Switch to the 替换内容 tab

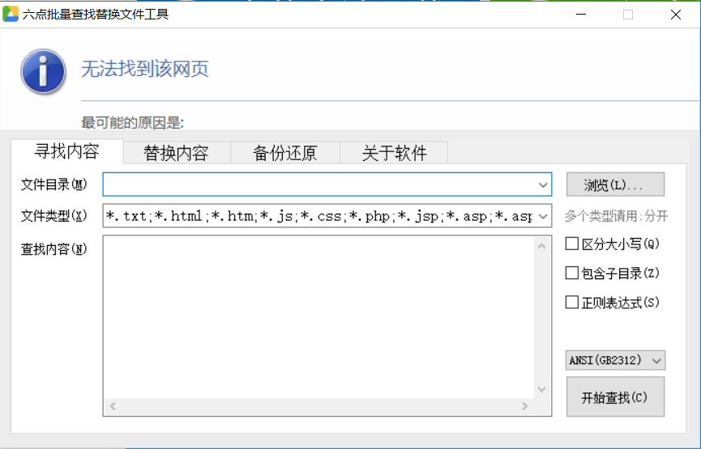click(x=176, y=153)
